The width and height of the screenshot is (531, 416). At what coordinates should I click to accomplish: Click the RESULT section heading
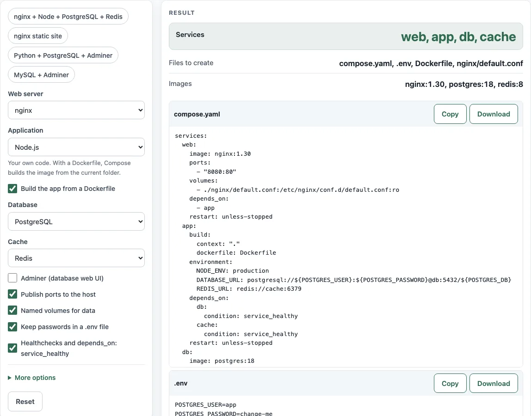coord(182,13)
